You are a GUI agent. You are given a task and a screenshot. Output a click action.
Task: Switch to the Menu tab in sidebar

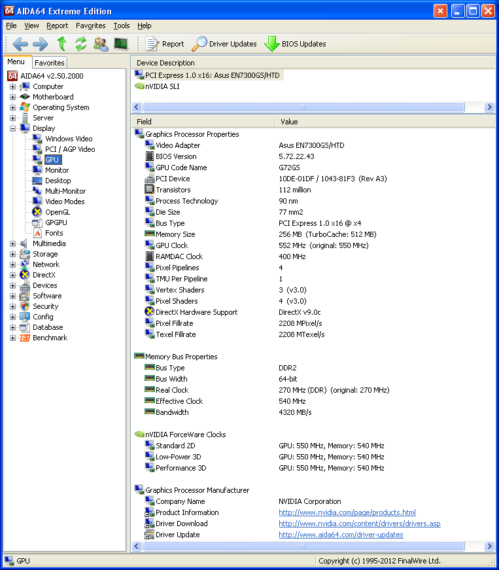(x=16, y=62)
